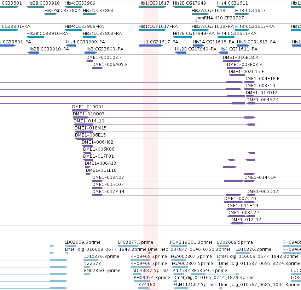This screenshot has width=301, height=290.
Task: Click EST DME1-004E18.F
Action: pyautogui.click(x=250, y=82)
